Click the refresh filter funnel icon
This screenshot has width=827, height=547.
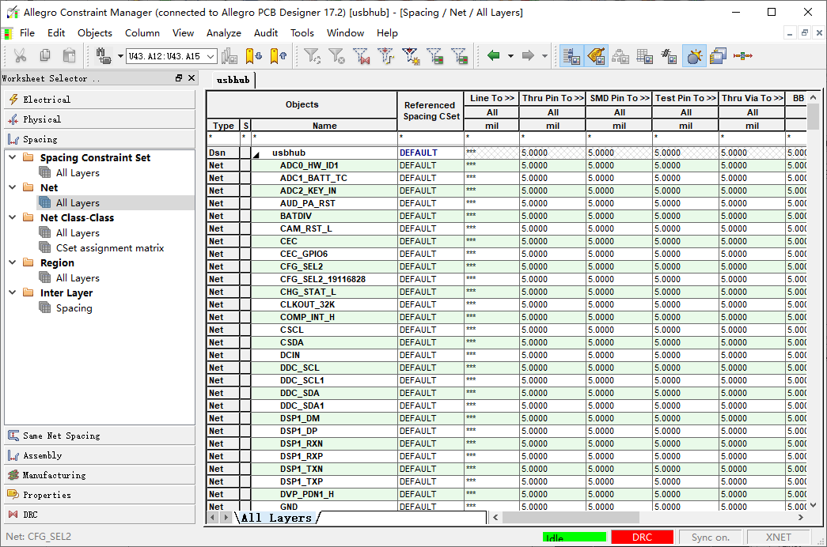pyautogui.click(x=313, y=55)
